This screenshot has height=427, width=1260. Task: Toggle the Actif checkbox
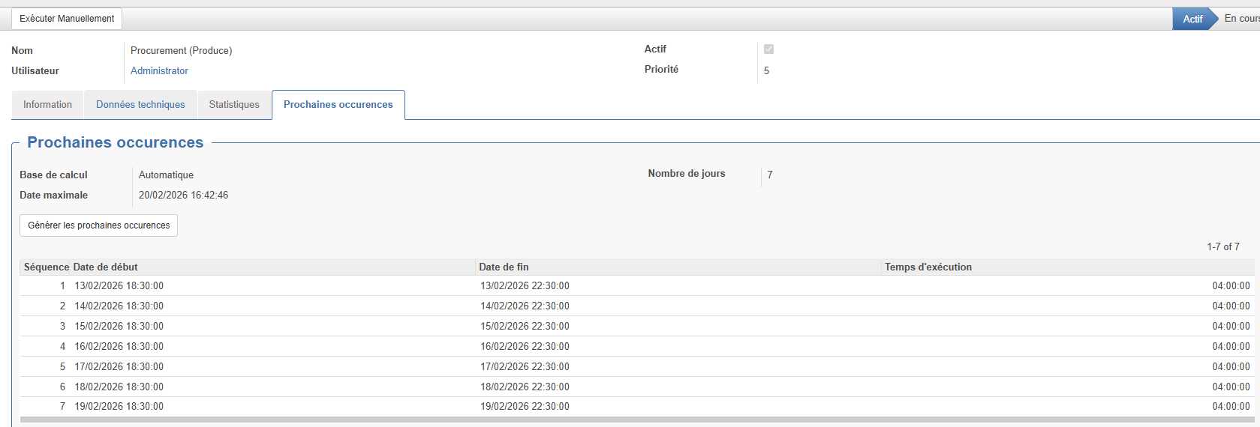768,49
